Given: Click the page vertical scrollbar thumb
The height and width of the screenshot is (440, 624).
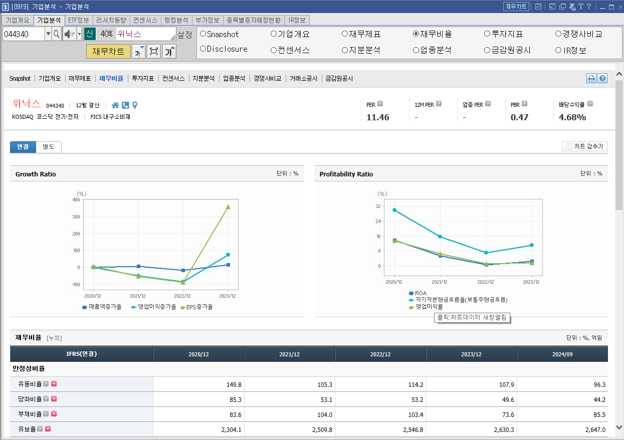Looking at the screenshot, I should tap(619, 145).
